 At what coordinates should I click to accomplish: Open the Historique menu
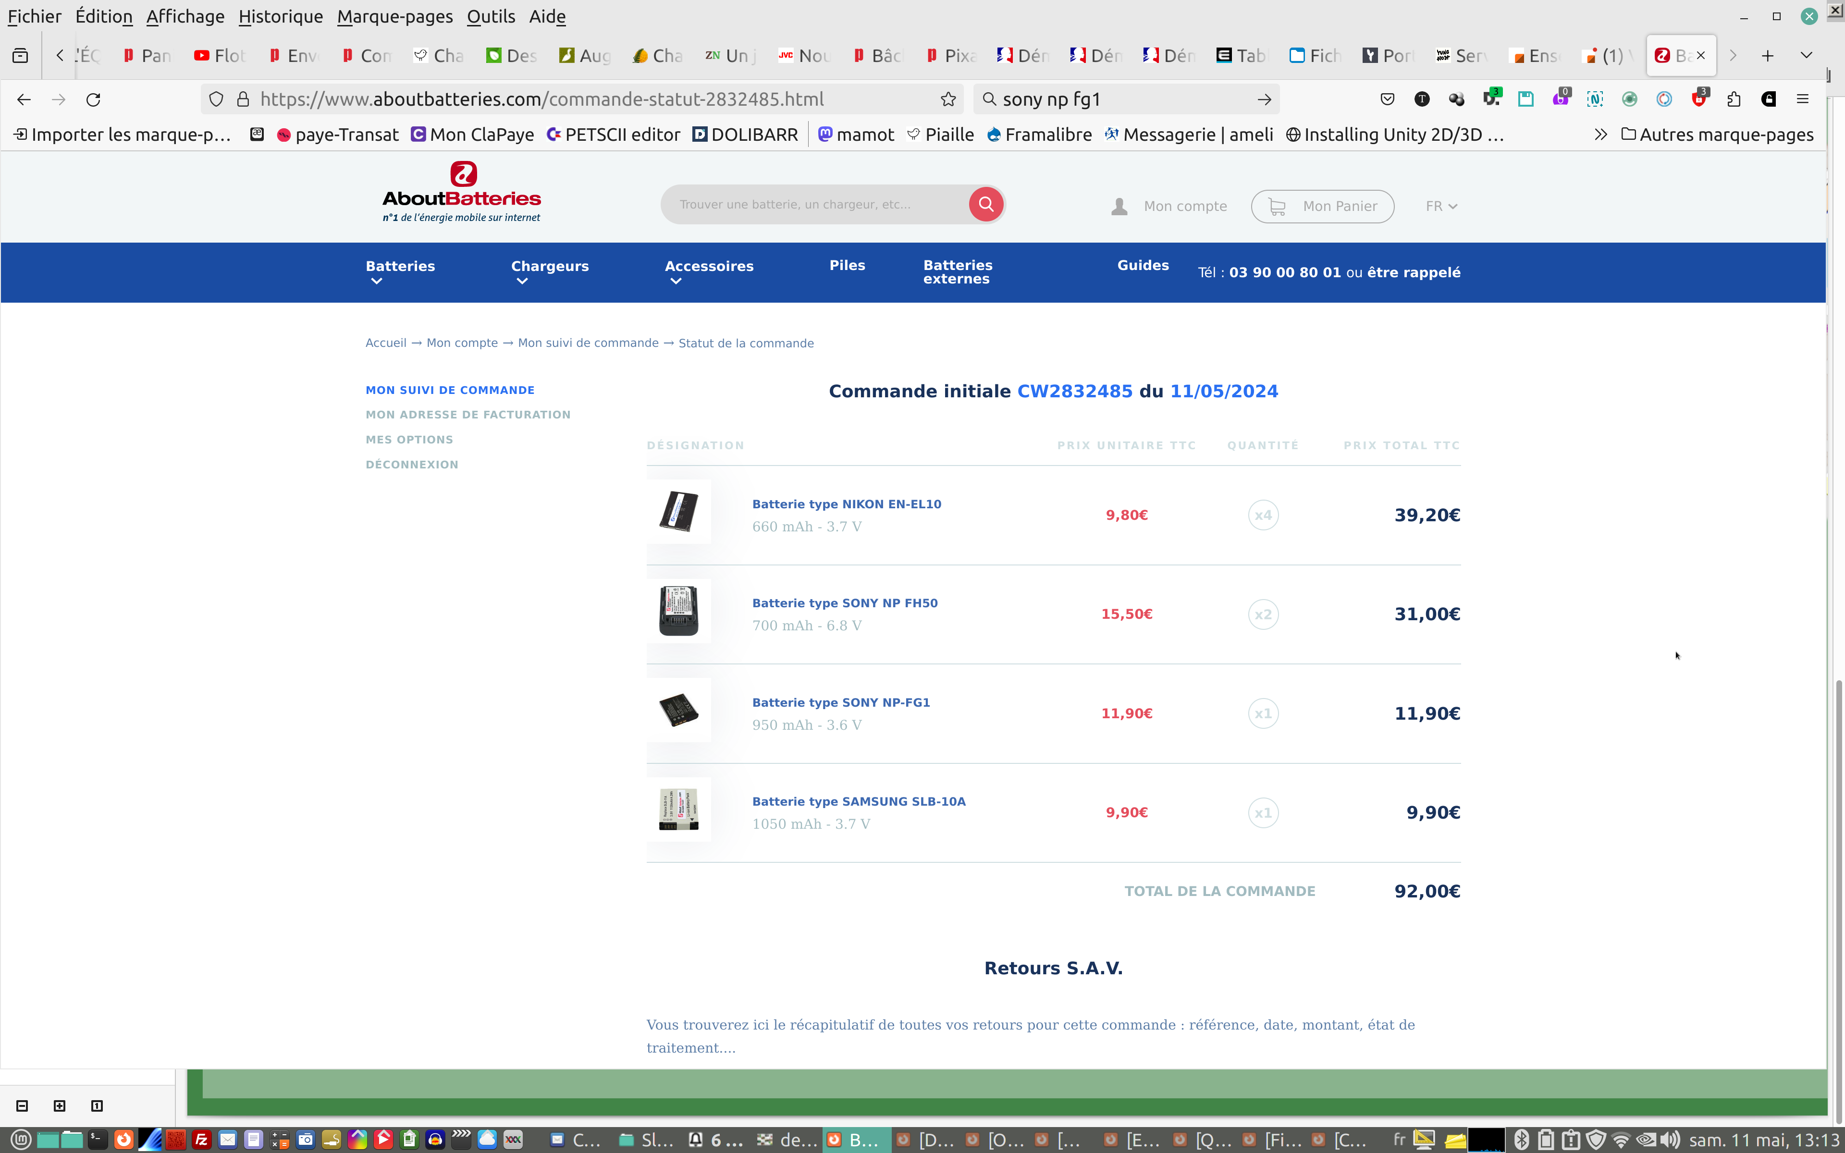280,16
